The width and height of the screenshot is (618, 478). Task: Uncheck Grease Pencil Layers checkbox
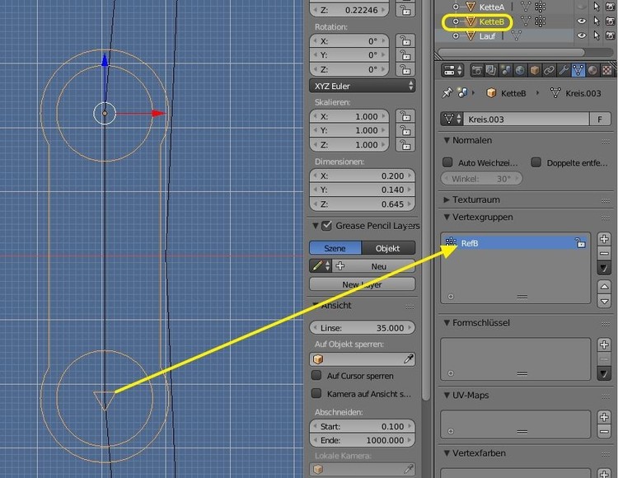pos(326,226)
